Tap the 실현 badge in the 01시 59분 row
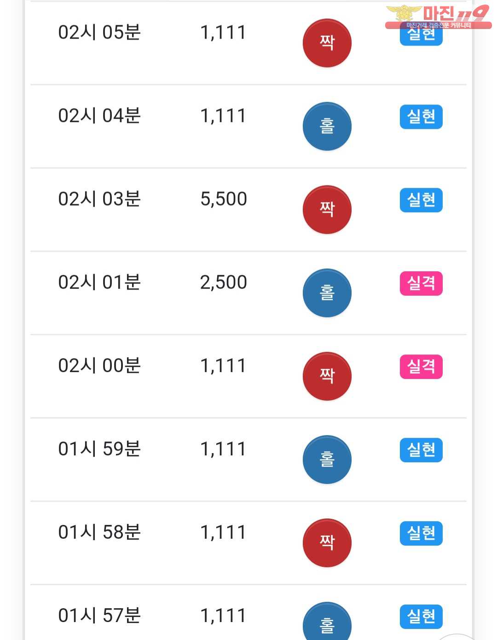The width and height of the screenshot is (497, 640). tap(421, 450)
